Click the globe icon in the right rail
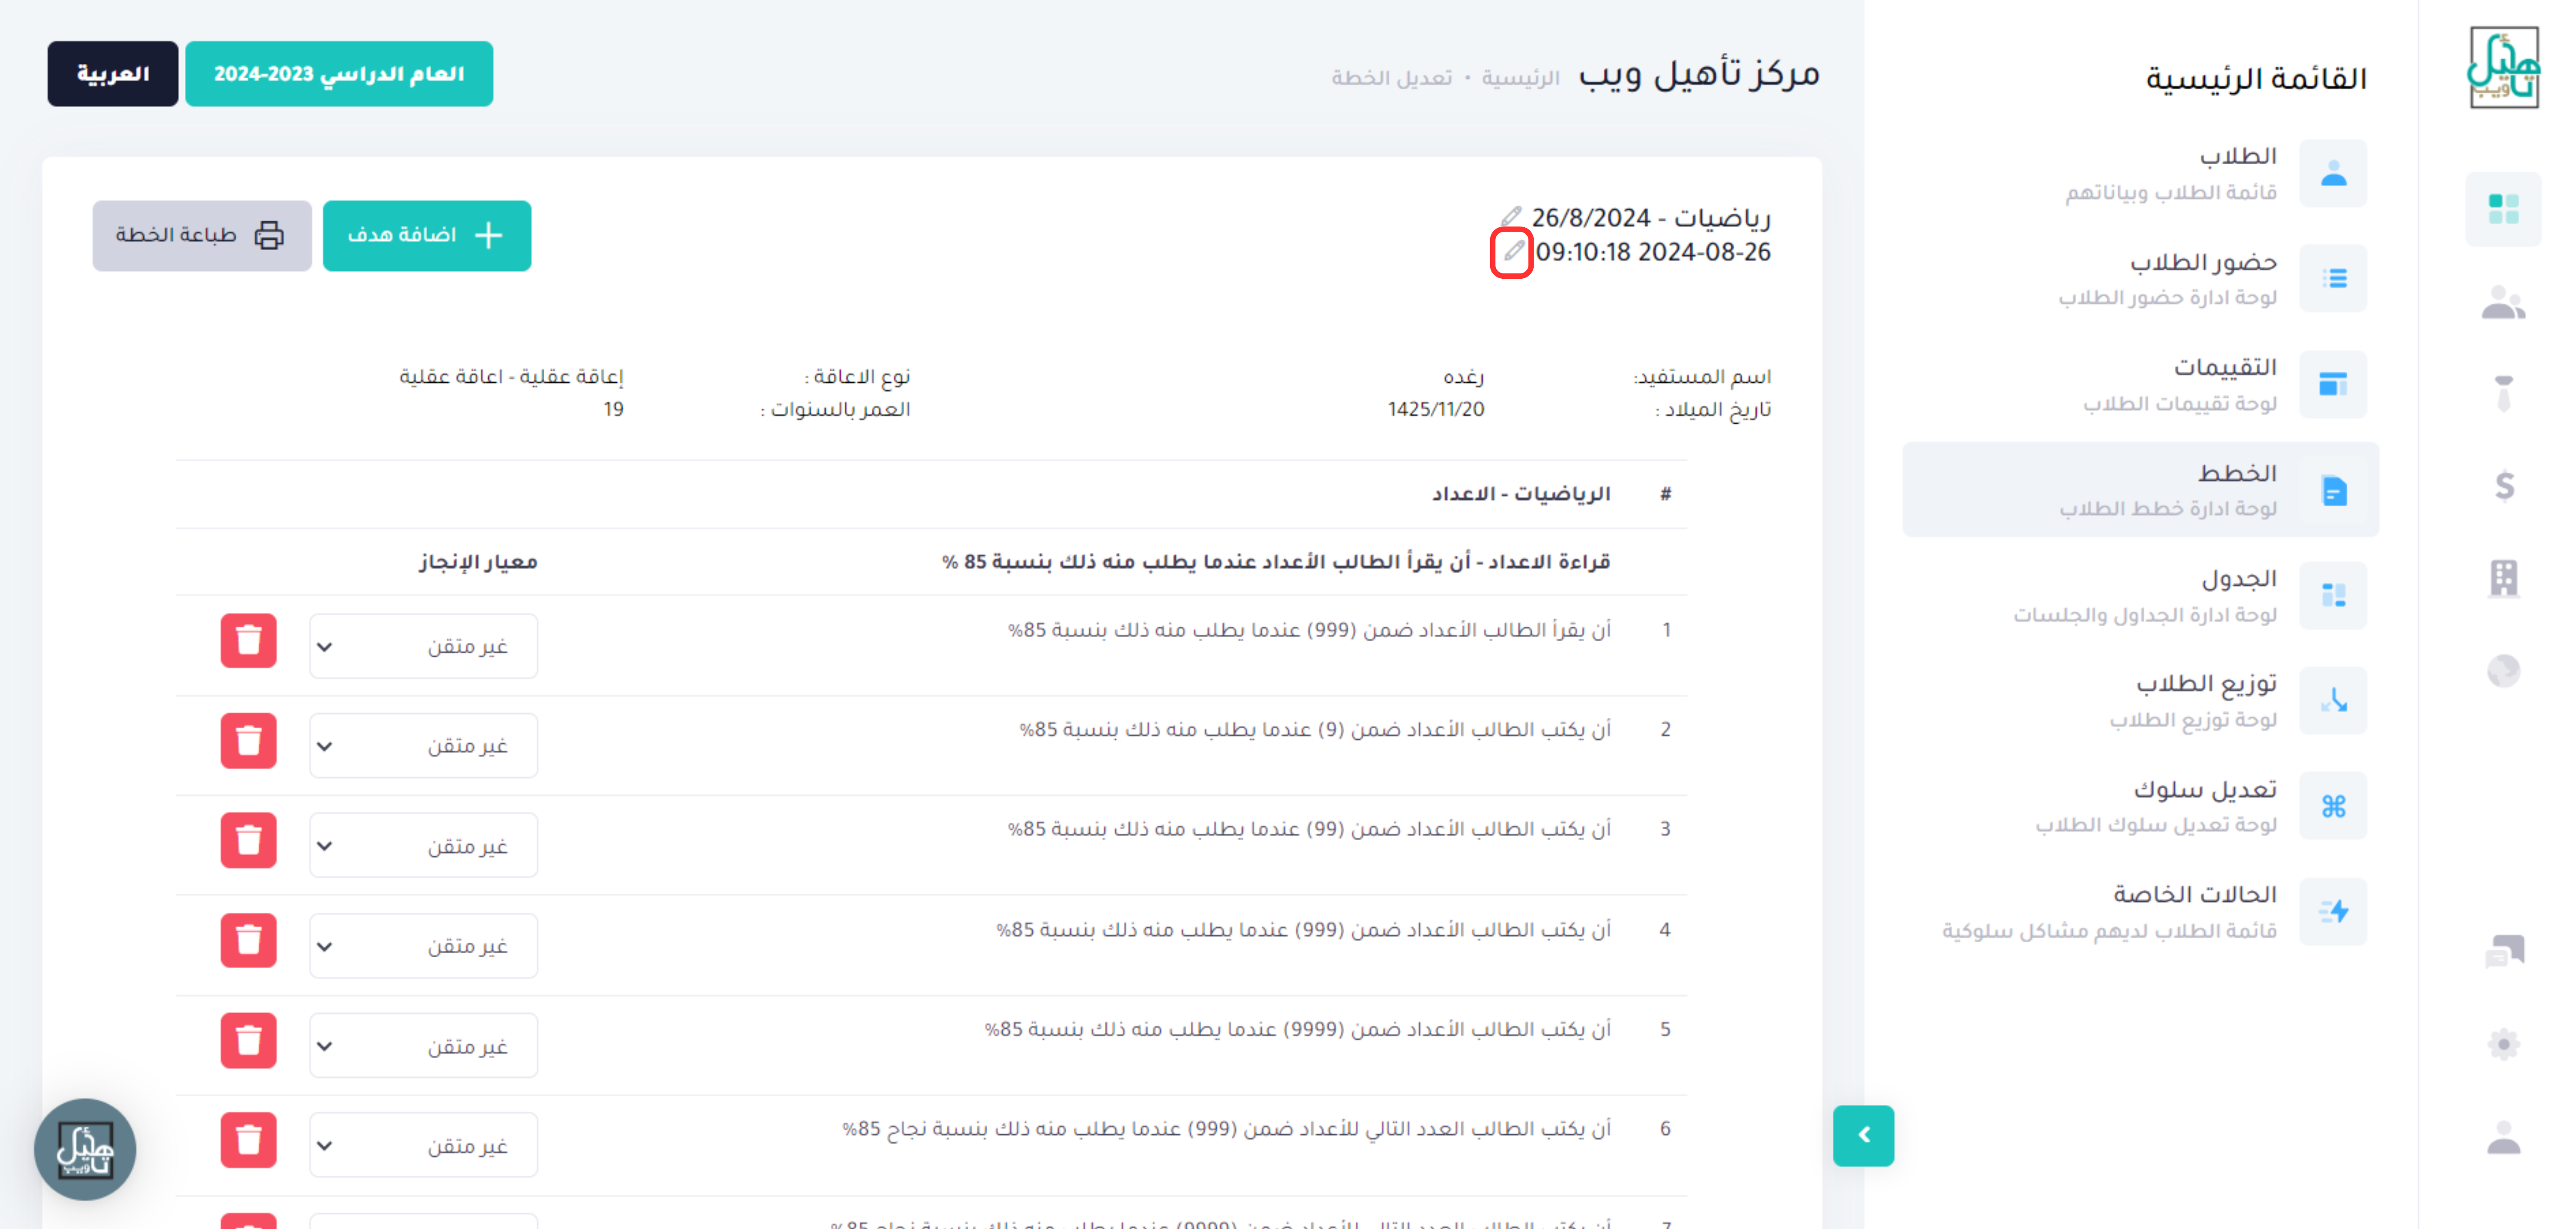Viewport: 2576px width, 1229px height. click(x=2504, y=670)
